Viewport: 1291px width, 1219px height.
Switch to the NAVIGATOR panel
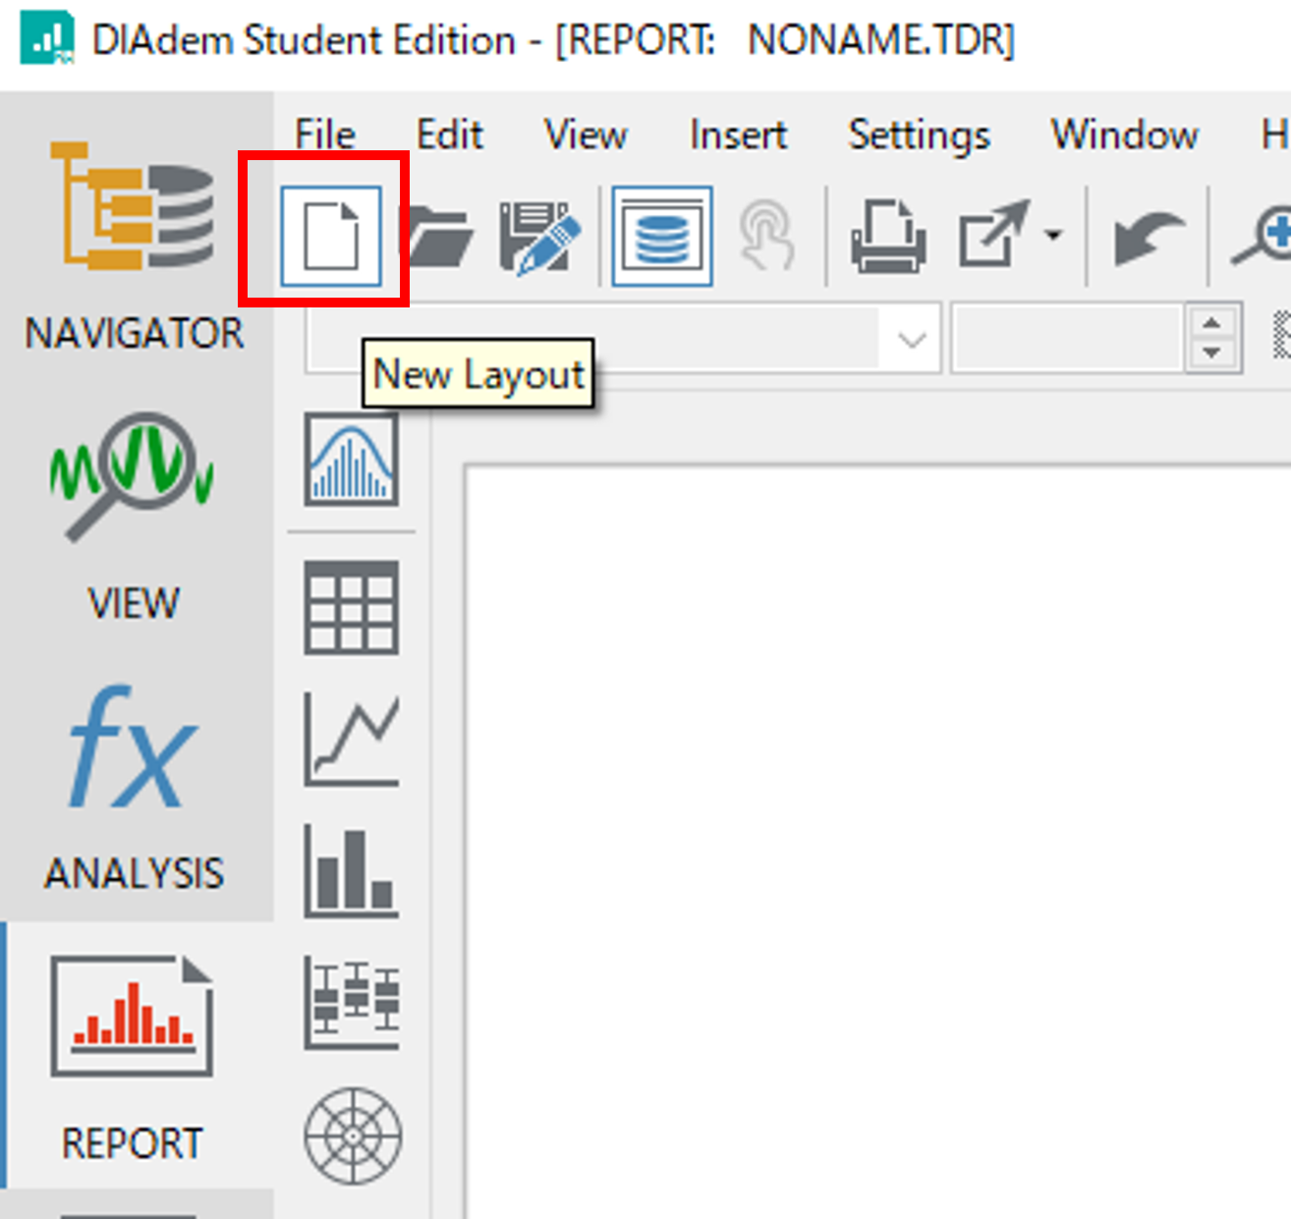[135, 246]
